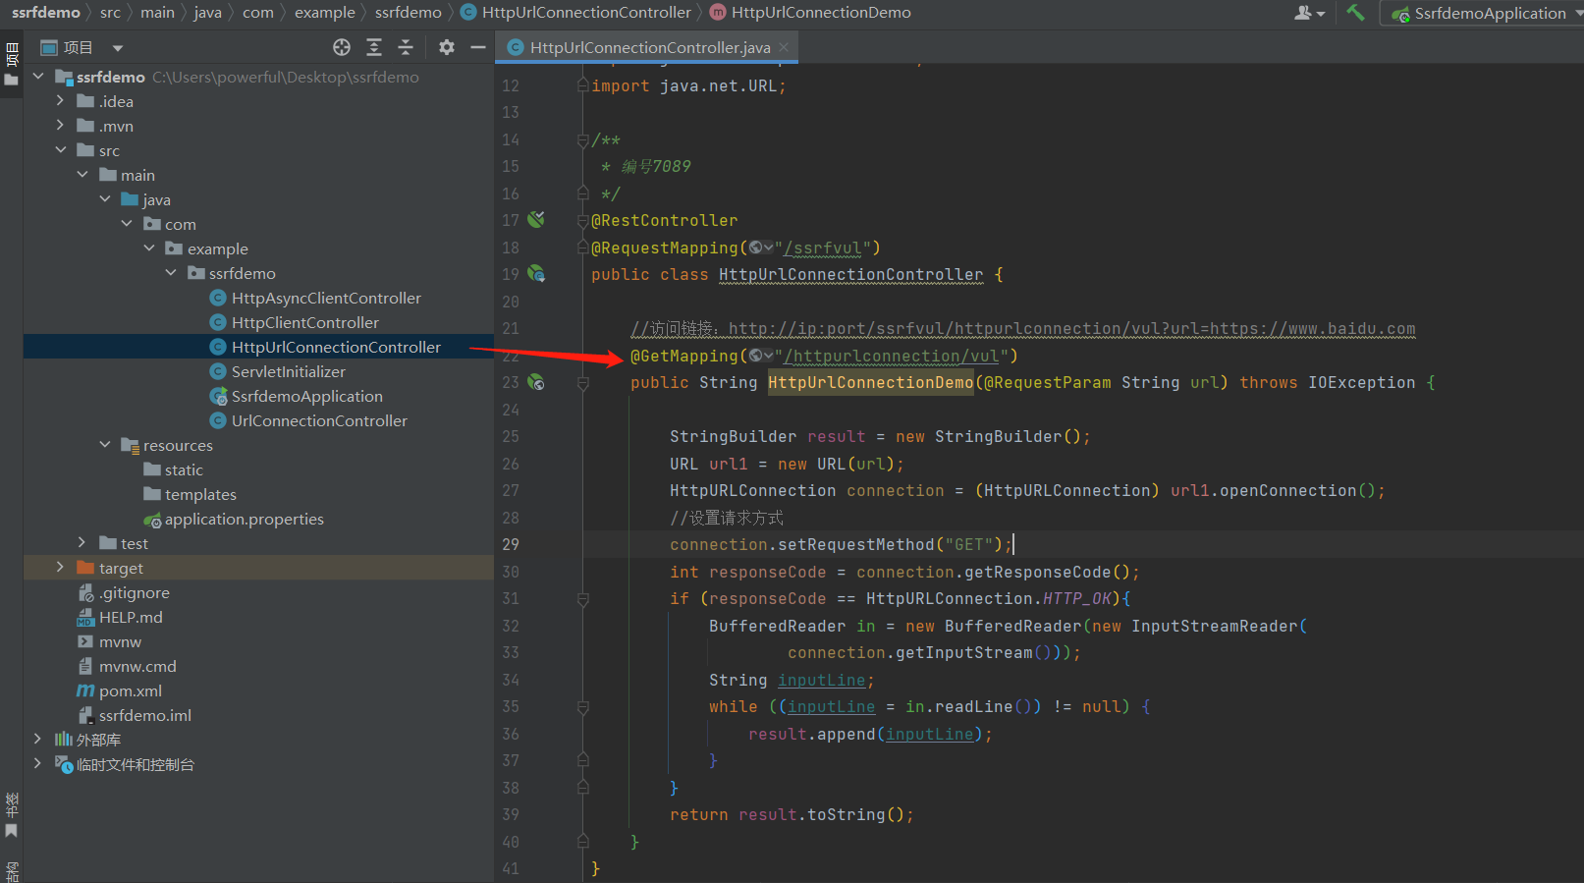Collapse the resources folder
Image resolution: width=1584 pixels, height=883 pixels.
105,445
